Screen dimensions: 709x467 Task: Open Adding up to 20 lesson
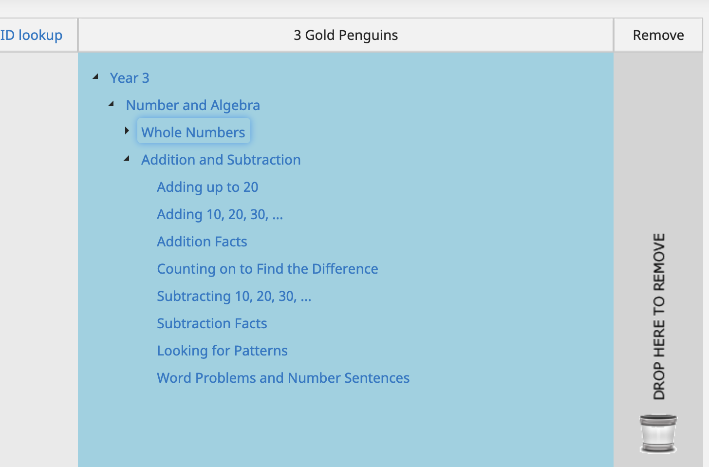coord(207,187)
